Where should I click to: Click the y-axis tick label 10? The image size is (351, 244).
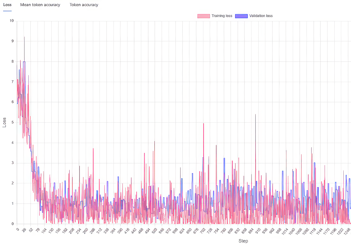pos(11,21)
